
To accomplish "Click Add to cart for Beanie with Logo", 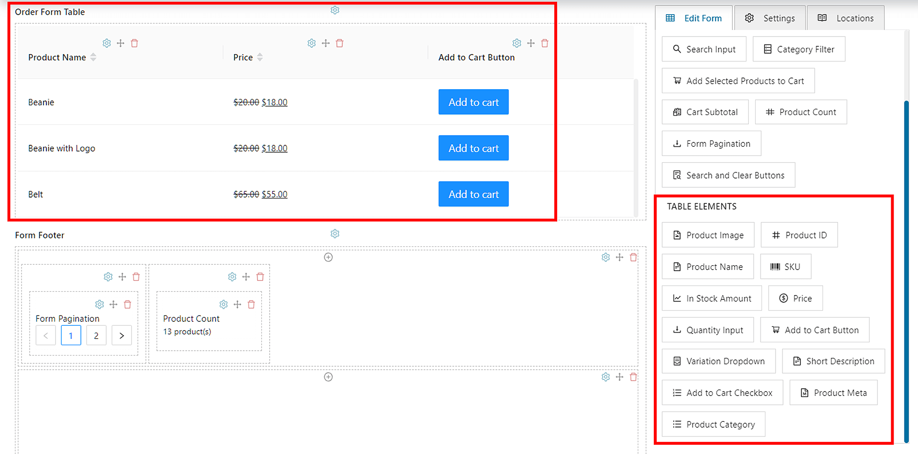I will click(473, 148).
